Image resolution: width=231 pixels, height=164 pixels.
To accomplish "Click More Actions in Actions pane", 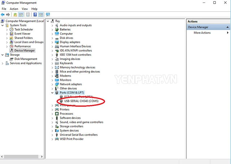I will 202,33.
